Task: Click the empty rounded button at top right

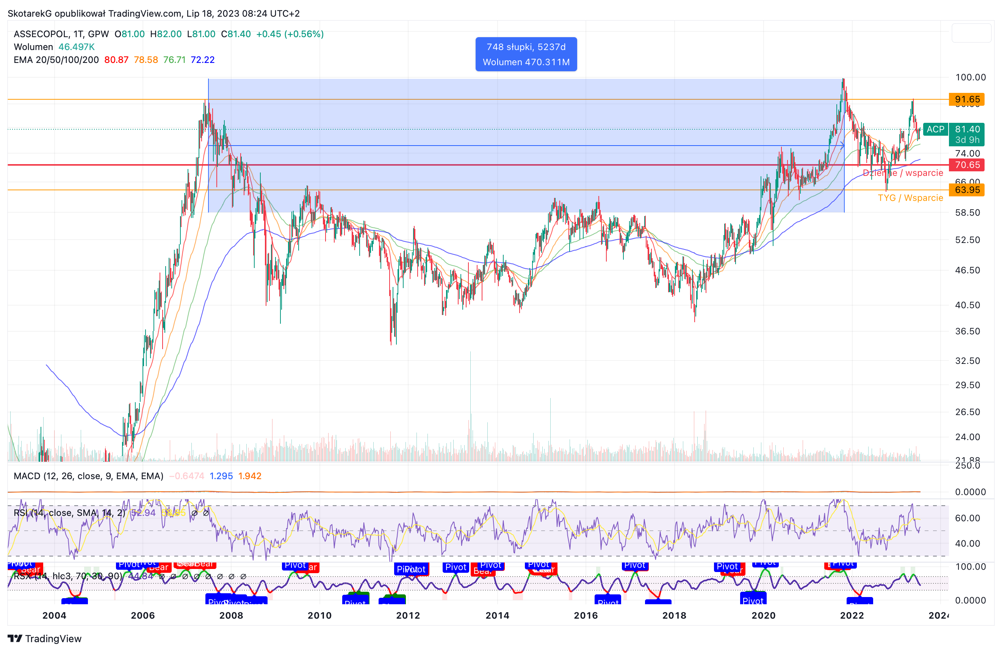Action: click(971, 33)
